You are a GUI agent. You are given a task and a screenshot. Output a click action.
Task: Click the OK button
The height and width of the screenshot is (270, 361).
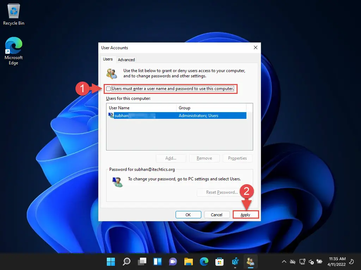click(x=188, y=215)
